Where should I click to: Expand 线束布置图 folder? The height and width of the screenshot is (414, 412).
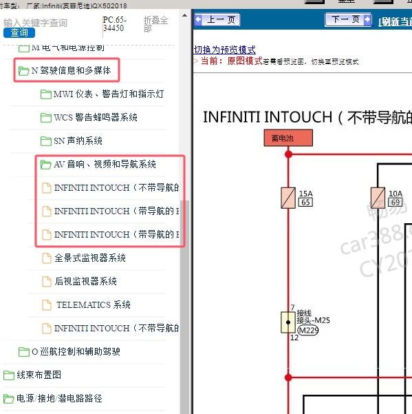point(32,375)
